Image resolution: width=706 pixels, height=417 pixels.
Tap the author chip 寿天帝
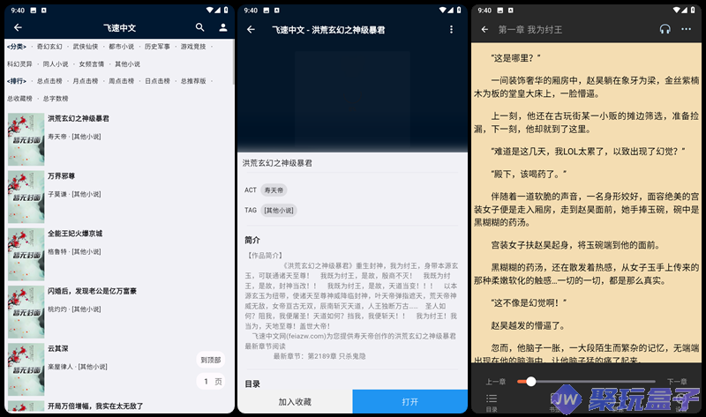click(x=274, y=190)
